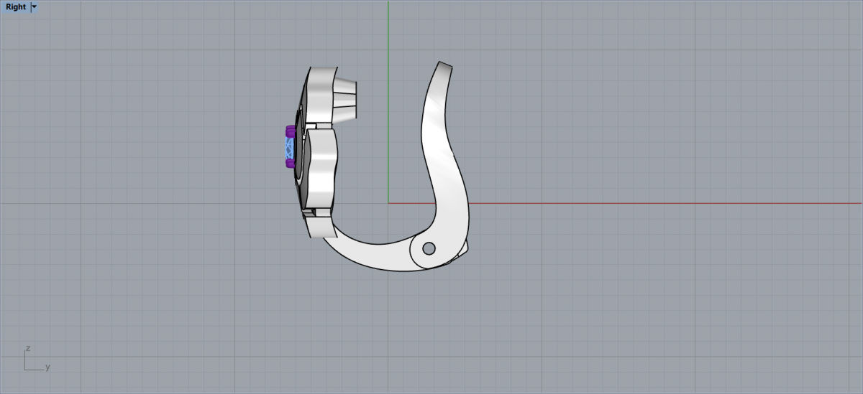The height and width of the screenshot is (394, 863).
Task: Click the z label on the axes icon
Action: click(x=27, y=348)
